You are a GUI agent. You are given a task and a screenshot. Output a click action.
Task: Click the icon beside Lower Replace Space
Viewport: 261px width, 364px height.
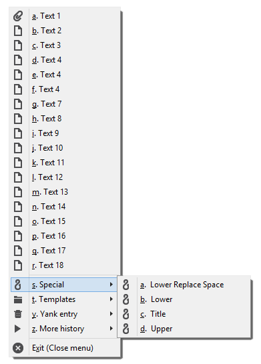point(125,285)
